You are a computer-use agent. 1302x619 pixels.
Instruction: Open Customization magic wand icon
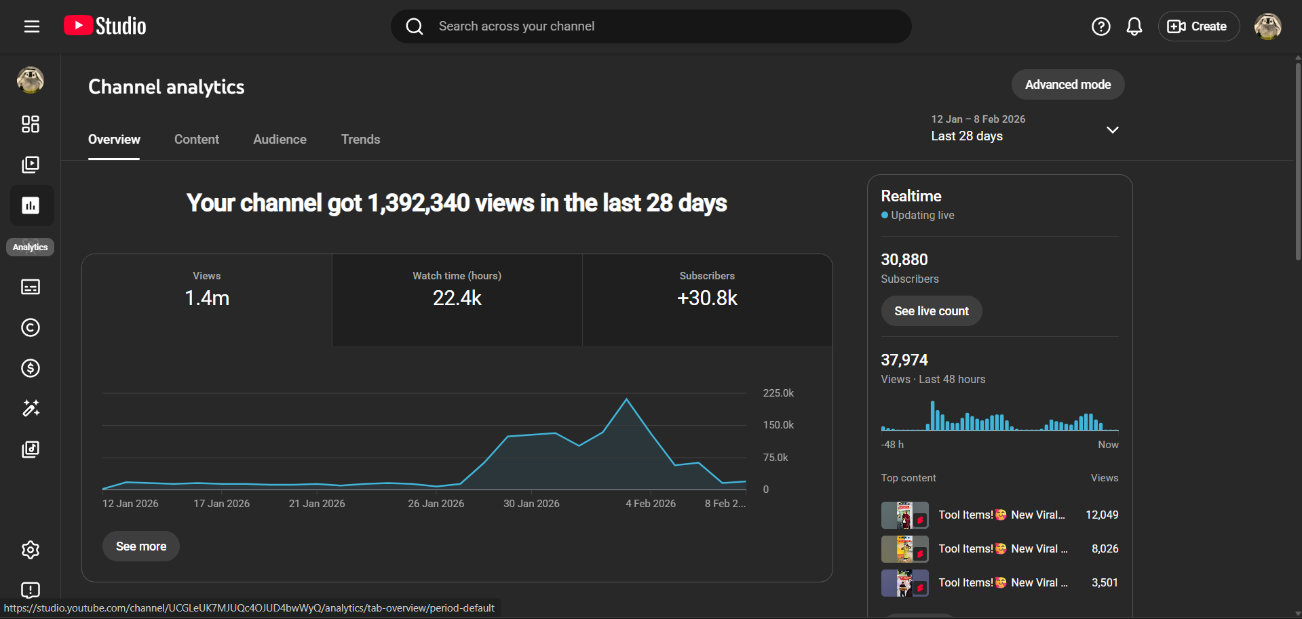point(31,408)
